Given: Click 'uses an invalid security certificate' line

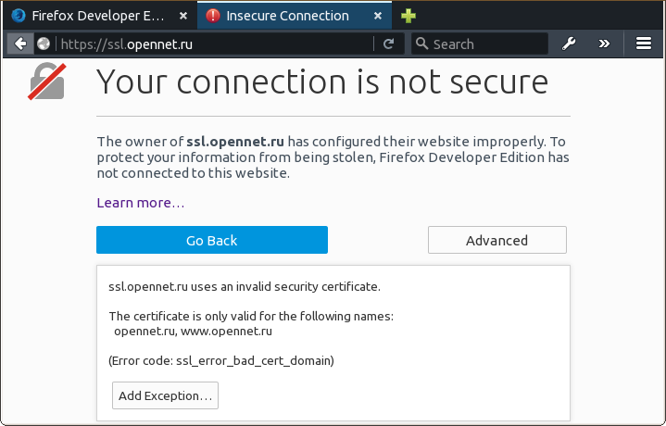Looking at the screenshot, I should pos(245,287).
